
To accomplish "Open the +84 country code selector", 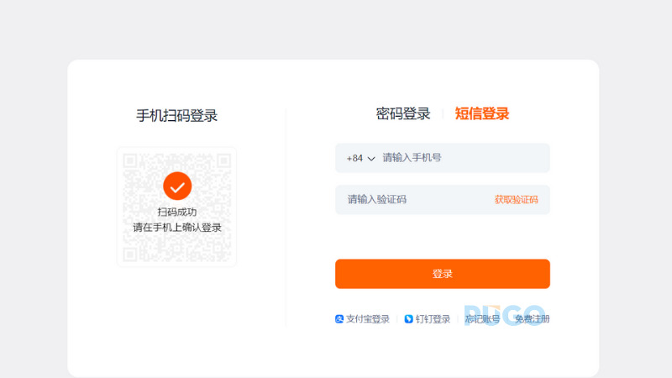I will (x=355, y=158).
